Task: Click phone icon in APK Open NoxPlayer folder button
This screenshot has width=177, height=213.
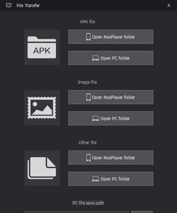Action: click(88, 37)
